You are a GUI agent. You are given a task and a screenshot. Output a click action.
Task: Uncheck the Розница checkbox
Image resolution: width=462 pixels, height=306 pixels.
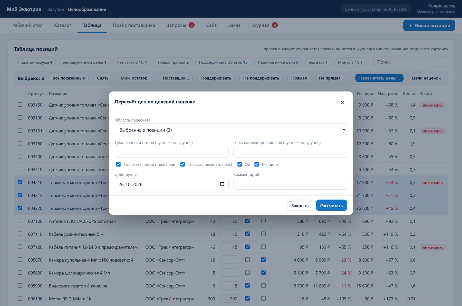coord(257,164)
